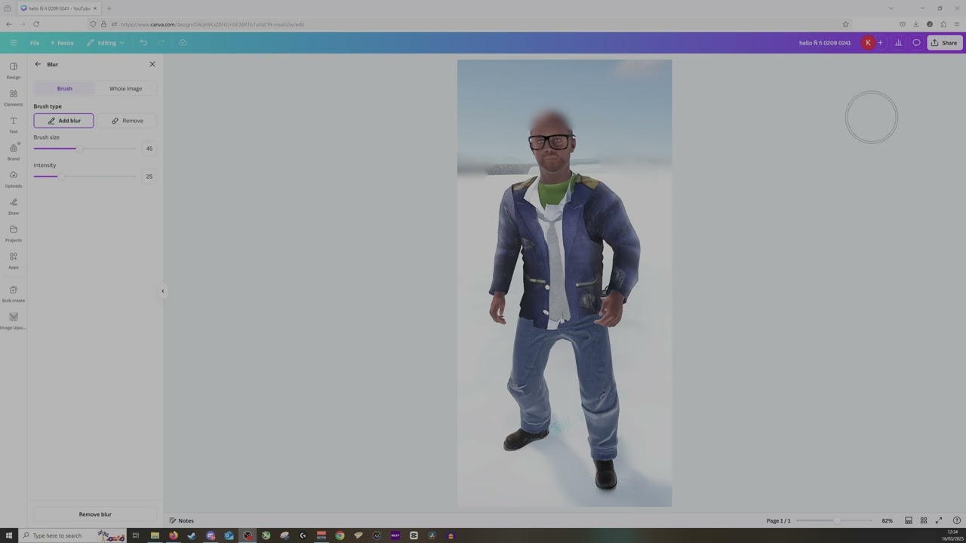Open Bulk create in sidebar
This screenshot has width=966, height=543.
(x=14, y=293)
